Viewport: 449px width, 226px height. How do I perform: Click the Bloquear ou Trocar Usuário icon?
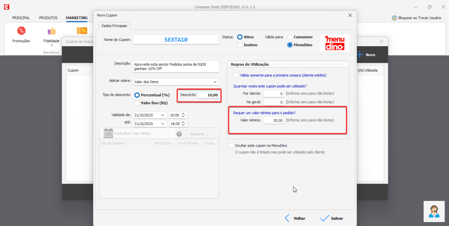pyautogui.click(x=395, y=18)
